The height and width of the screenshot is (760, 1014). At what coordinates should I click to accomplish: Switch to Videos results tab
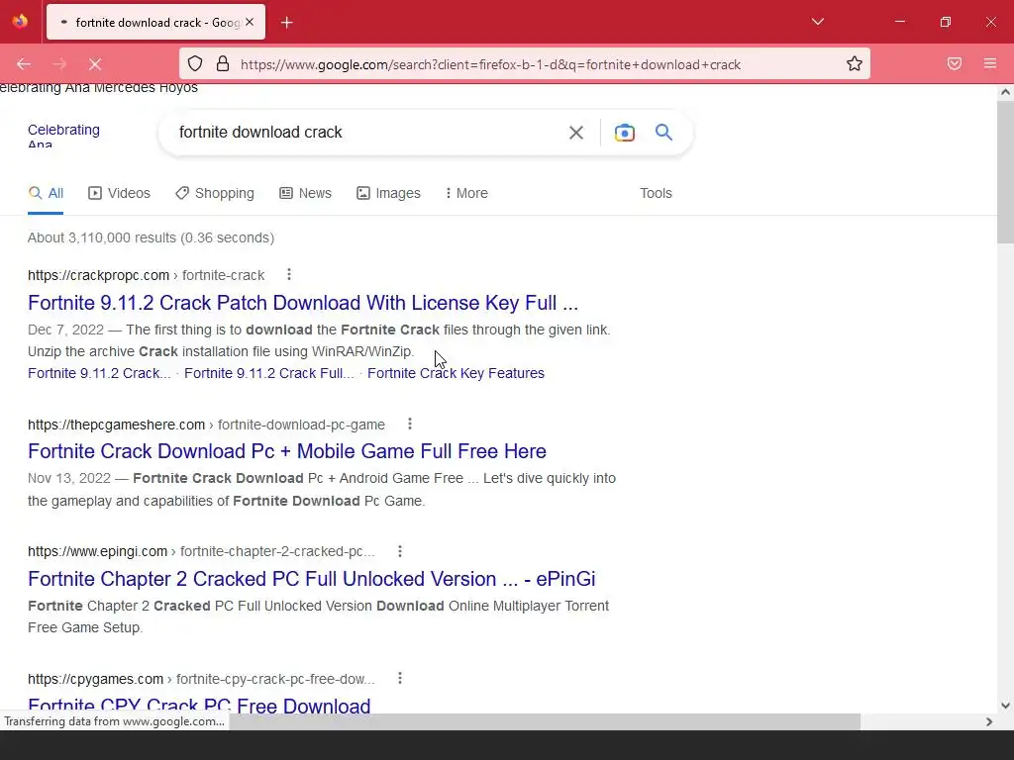(119, 193)
